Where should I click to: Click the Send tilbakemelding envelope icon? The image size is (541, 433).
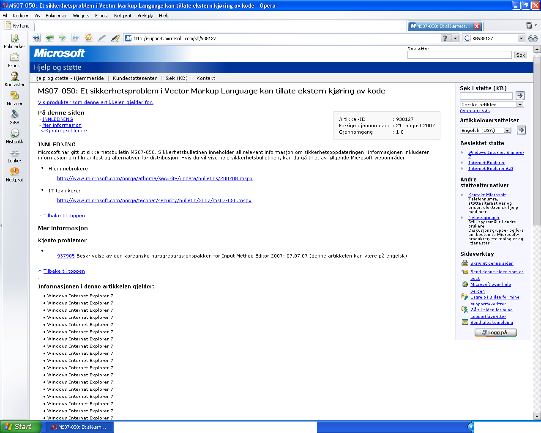click(x=465, y=322)
